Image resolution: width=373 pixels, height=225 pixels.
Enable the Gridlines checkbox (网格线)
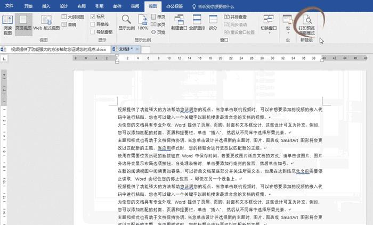coord(100,24)
